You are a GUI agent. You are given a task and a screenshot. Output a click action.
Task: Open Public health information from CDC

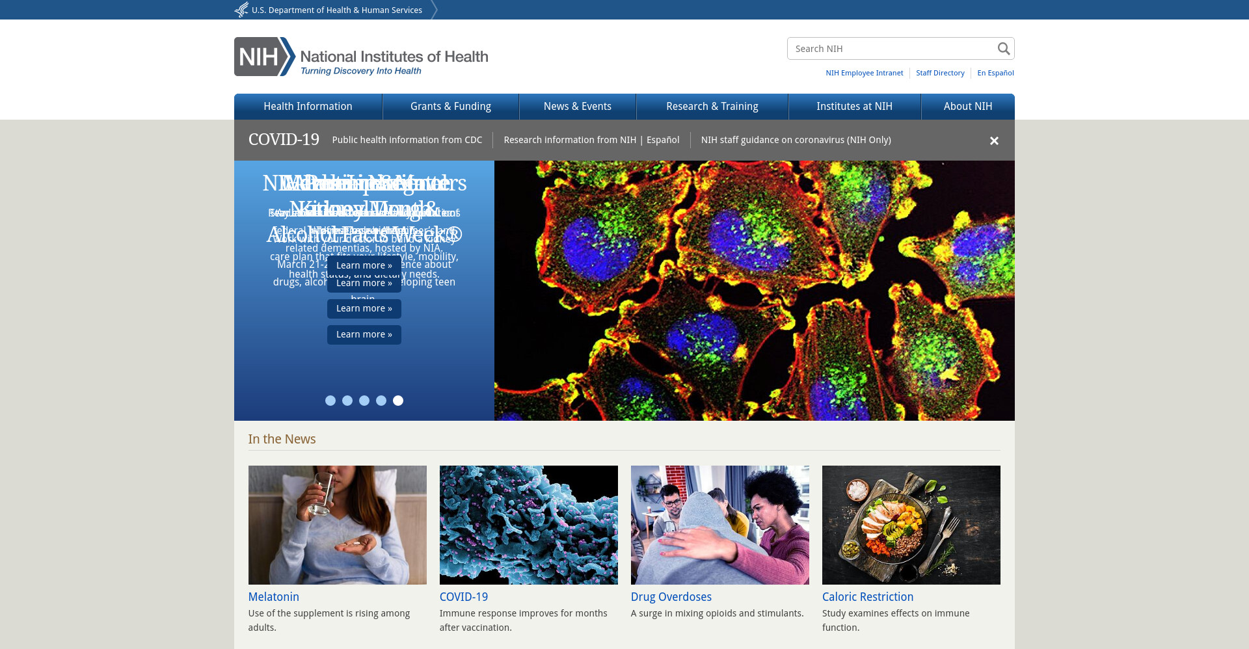pos(407,140)
